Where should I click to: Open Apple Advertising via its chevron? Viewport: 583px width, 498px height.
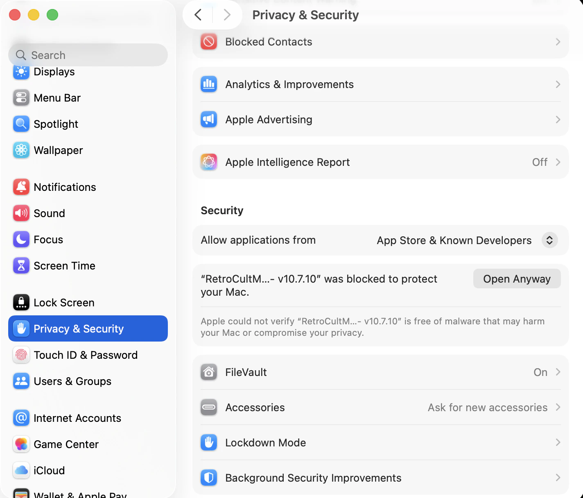558,120
